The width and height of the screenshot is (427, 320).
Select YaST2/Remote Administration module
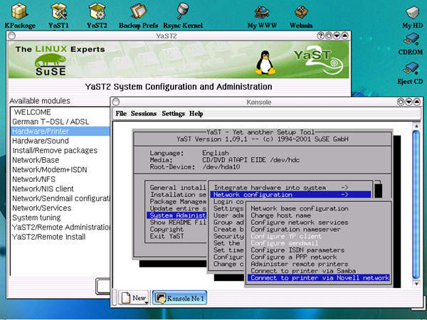coord(60,228)
